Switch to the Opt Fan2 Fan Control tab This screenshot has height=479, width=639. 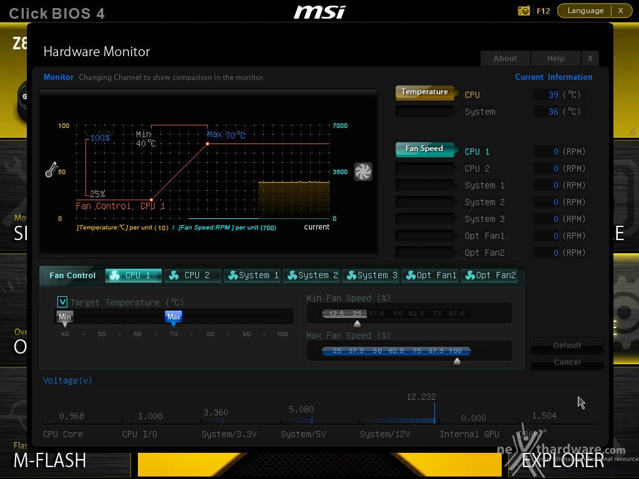click(x=489, y=275)
